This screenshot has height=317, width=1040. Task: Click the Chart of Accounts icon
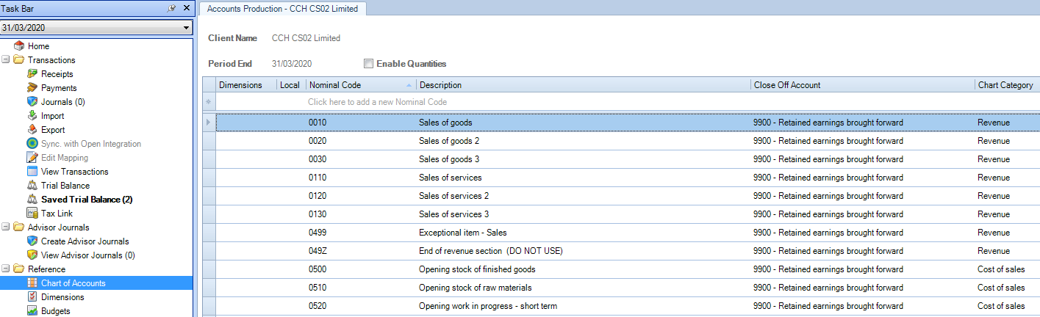tap(32, 283)
